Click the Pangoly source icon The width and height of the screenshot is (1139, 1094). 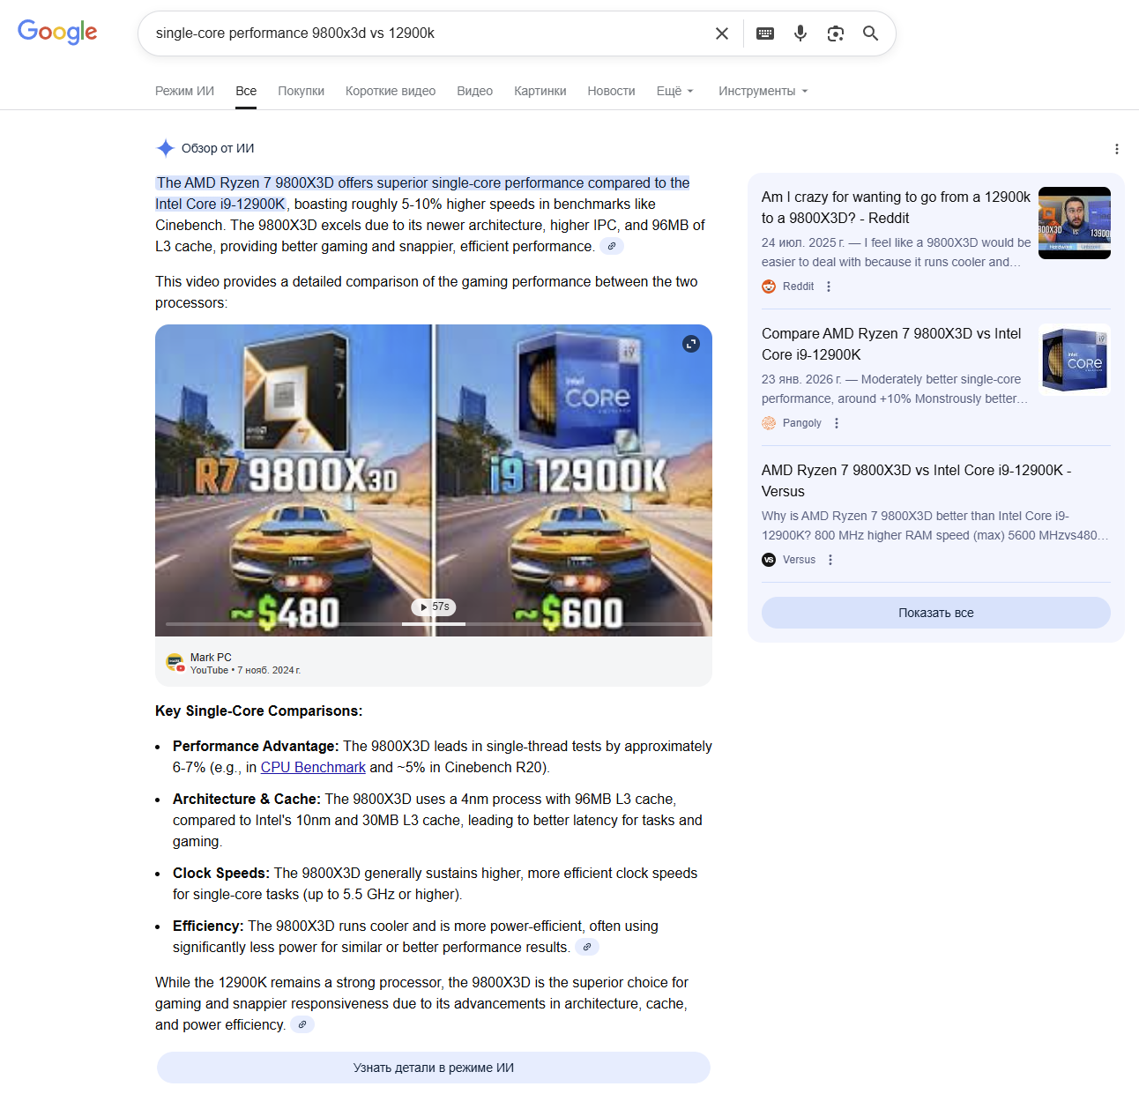pos(769,423)
